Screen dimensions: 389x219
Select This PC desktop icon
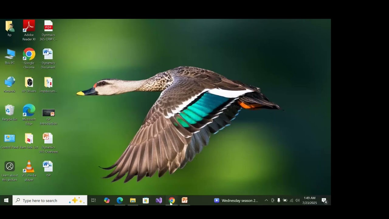click(10, 57)
